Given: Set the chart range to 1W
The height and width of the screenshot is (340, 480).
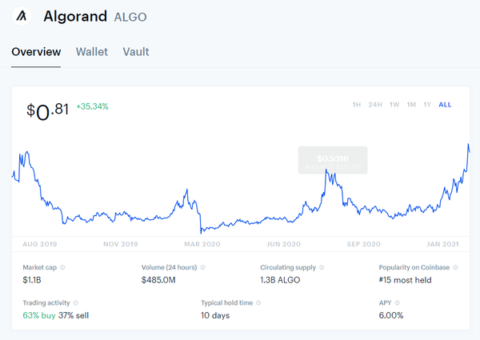Looking at the screenshot, I should (394, 105).
